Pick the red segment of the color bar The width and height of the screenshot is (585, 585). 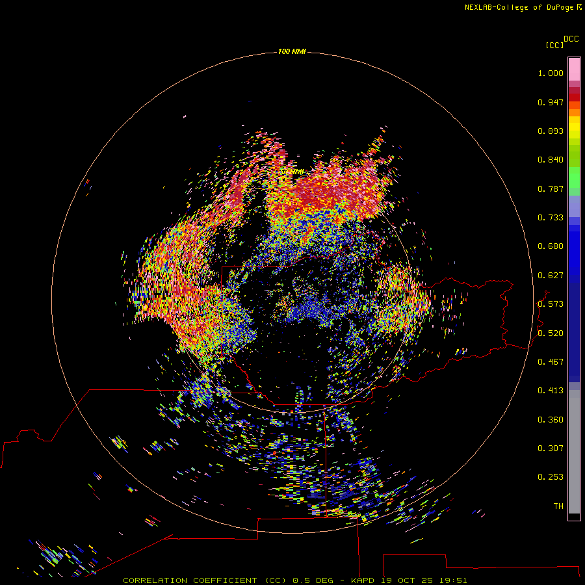[x=574, y=97]
